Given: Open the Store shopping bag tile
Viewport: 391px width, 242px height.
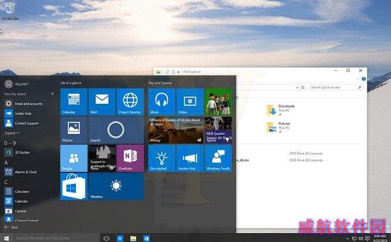Looking at the screenshot, I should (x=74, y=187).
